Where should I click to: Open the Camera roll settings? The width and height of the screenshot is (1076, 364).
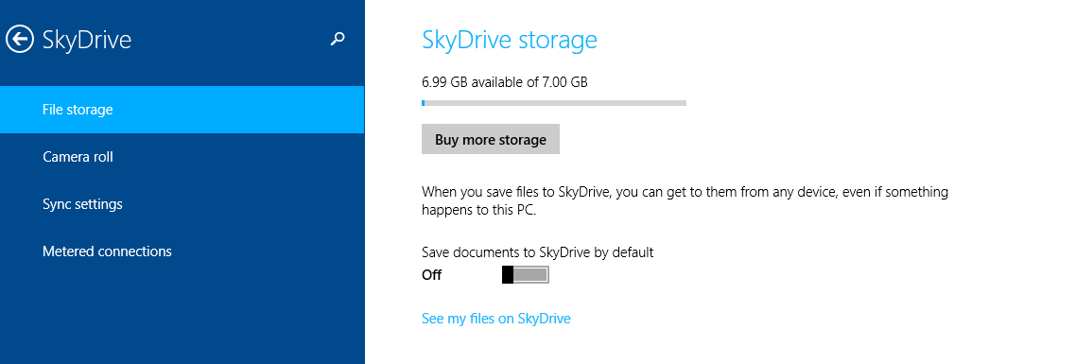tap(182, 157)
